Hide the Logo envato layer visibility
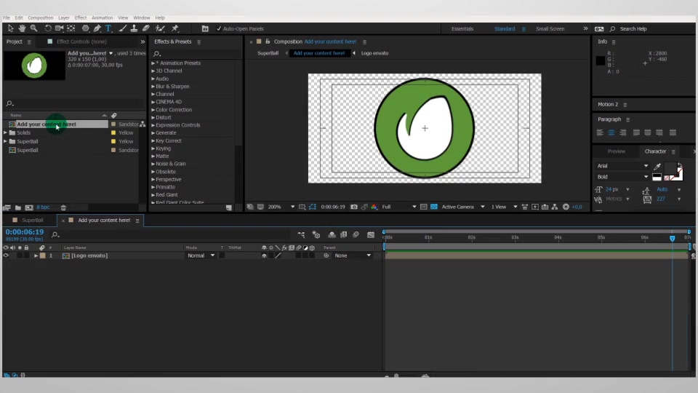The height and width of the screenshot is (393, 698). 6,255
